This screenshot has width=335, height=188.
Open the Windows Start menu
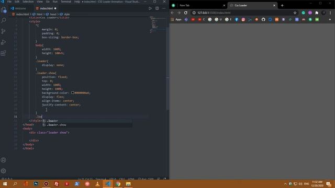pos(5,184)
